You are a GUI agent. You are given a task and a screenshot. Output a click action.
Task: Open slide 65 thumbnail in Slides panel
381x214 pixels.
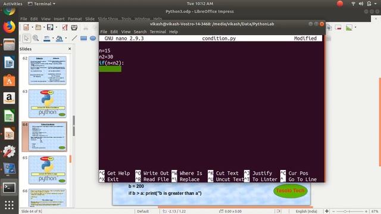(48, 170)
